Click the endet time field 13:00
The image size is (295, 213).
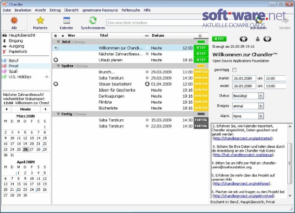275,86
